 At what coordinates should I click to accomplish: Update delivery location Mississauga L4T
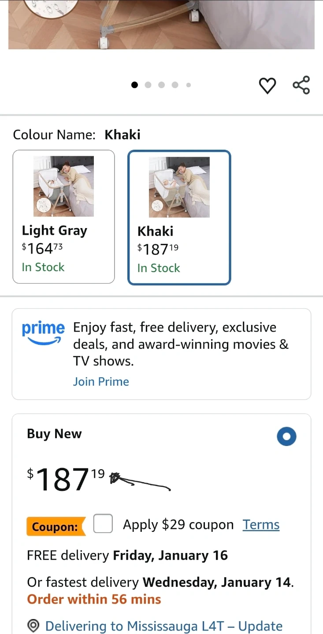tap(164, 626)
